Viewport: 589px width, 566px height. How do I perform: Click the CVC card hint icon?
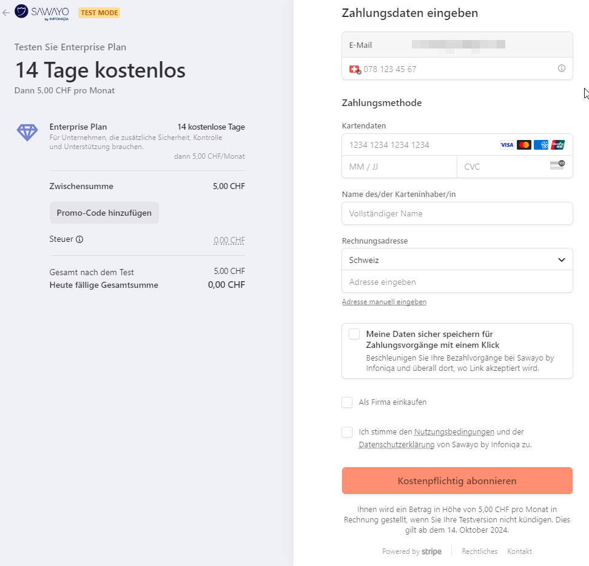(557, 165)
